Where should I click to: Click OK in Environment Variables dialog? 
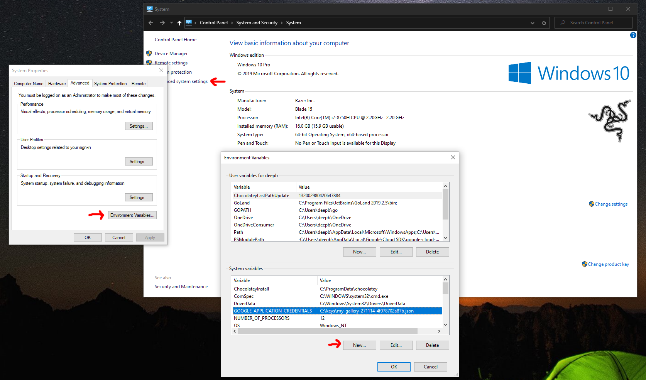pyautogui.click(x=394, y=367)
